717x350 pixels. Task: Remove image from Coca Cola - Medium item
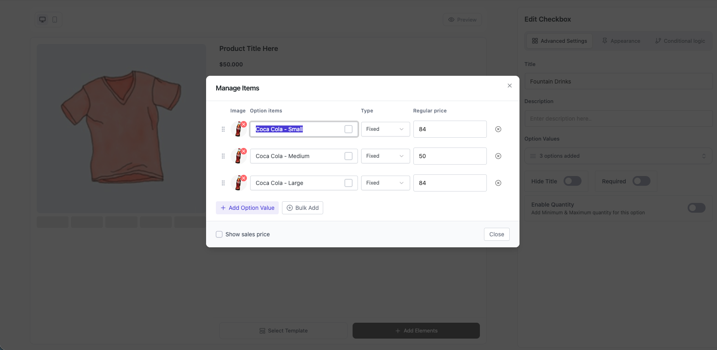coord(244,151)
